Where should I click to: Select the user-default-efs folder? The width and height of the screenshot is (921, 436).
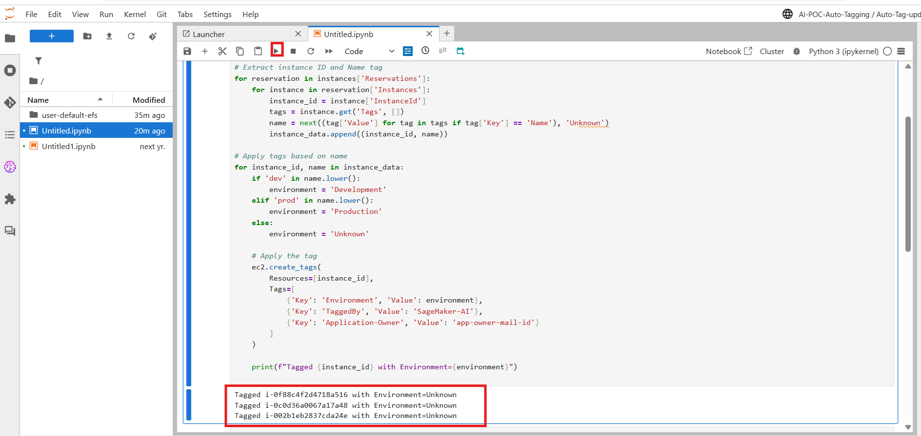coord(97,115)
